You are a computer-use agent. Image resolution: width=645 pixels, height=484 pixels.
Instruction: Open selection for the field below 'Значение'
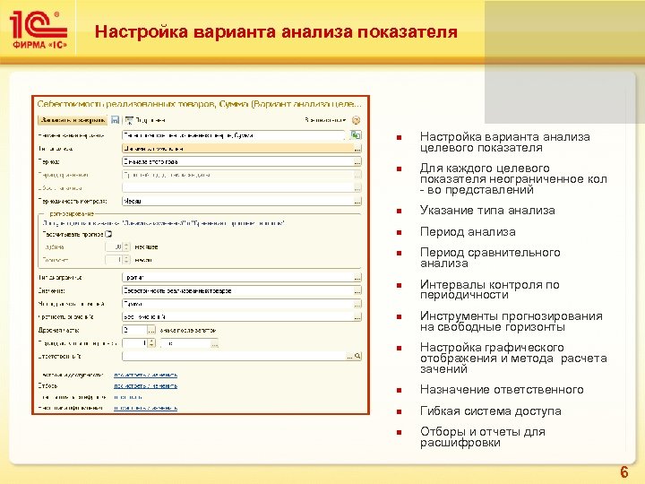(357, 304)
